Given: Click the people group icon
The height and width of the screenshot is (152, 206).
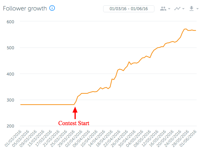Looking at the screenshot, I should coord(163,9).
